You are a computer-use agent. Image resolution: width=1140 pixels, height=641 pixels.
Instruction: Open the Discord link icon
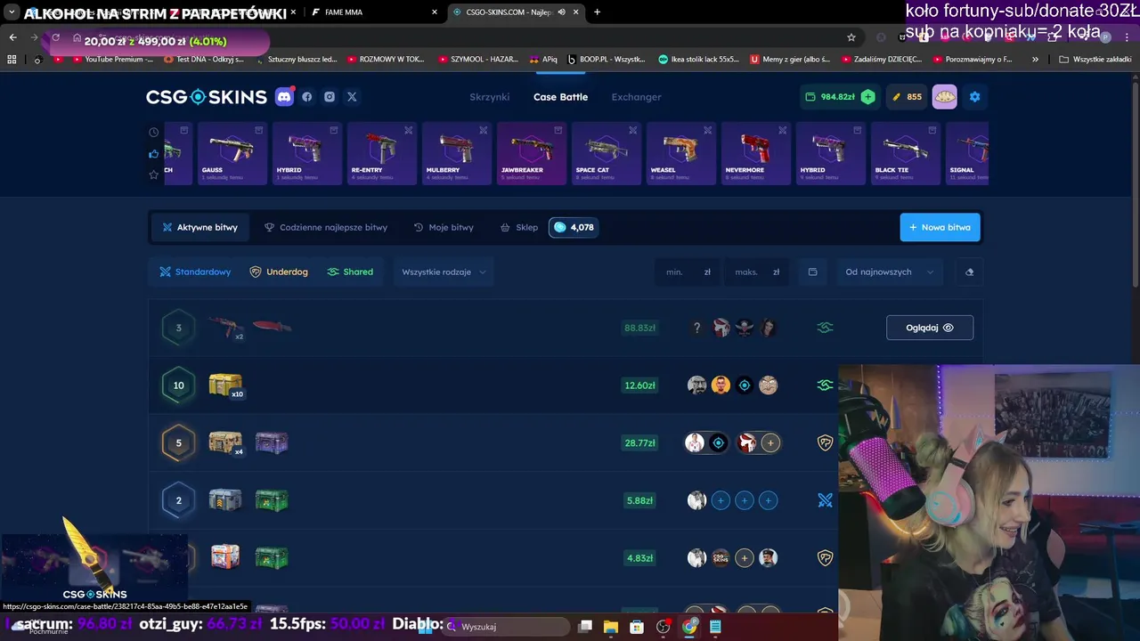click(x=284, y=97)
